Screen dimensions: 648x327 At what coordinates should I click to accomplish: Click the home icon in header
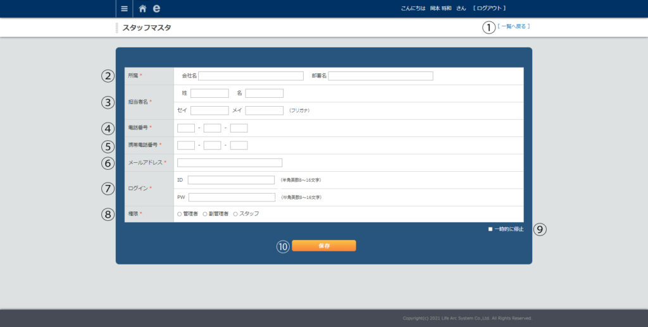[x=142, y=9]
